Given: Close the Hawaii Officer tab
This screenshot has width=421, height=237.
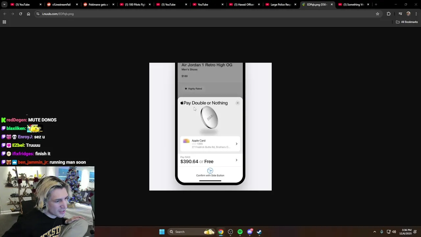Looking at the screenshot, I should [259, 5].
